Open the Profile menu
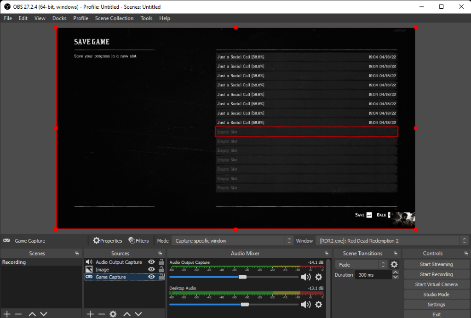 click(81, 18)
